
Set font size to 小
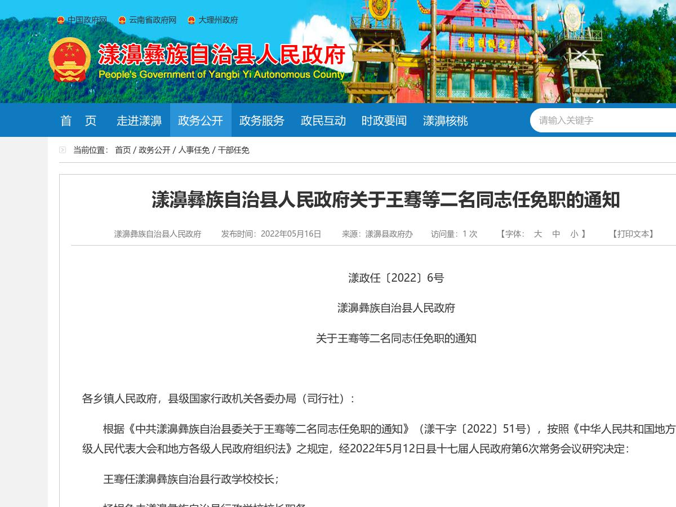coord(574,234)
